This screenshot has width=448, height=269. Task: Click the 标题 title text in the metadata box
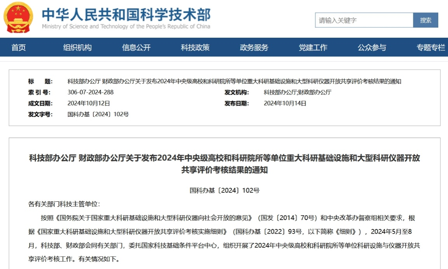tap(234, 81)
